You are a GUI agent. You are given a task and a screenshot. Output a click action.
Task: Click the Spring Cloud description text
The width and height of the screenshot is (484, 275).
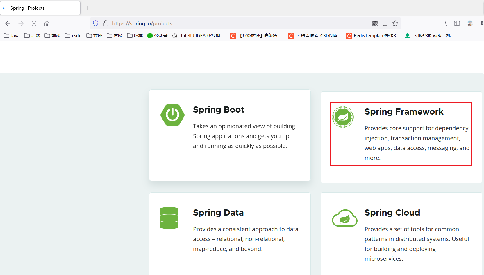click(417, 244)
